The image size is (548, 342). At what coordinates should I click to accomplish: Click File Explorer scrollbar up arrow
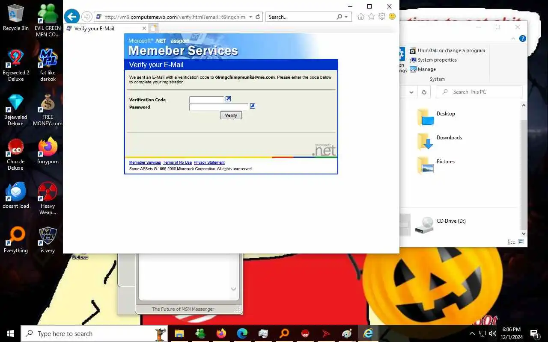[x=524, y=105]
